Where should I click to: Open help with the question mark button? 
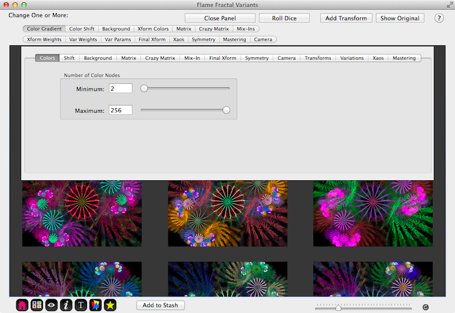coord(439,18)
